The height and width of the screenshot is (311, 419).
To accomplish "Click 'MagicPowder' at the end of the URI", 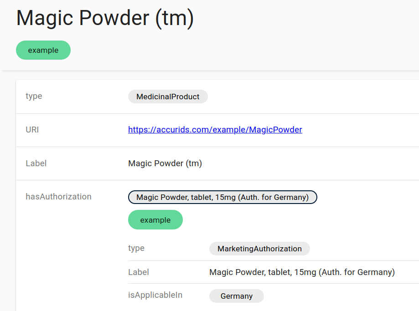I will tap(275, 130).
